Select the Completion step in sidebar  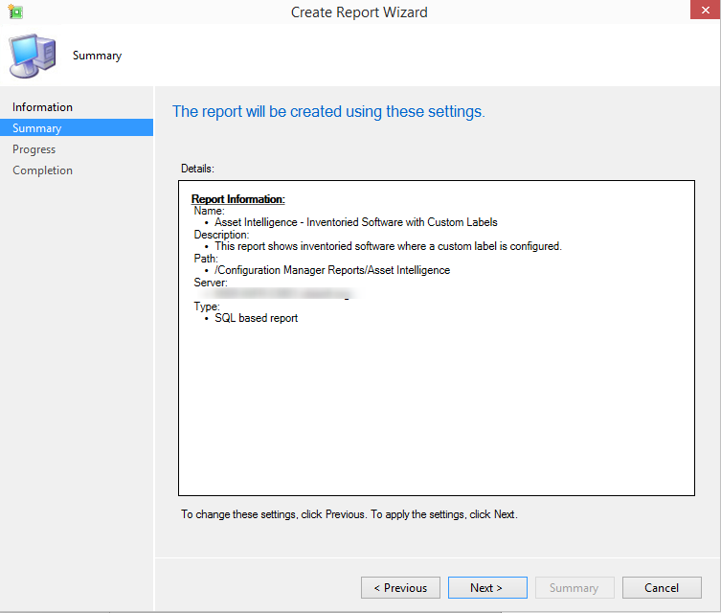[x=42, y=170]
